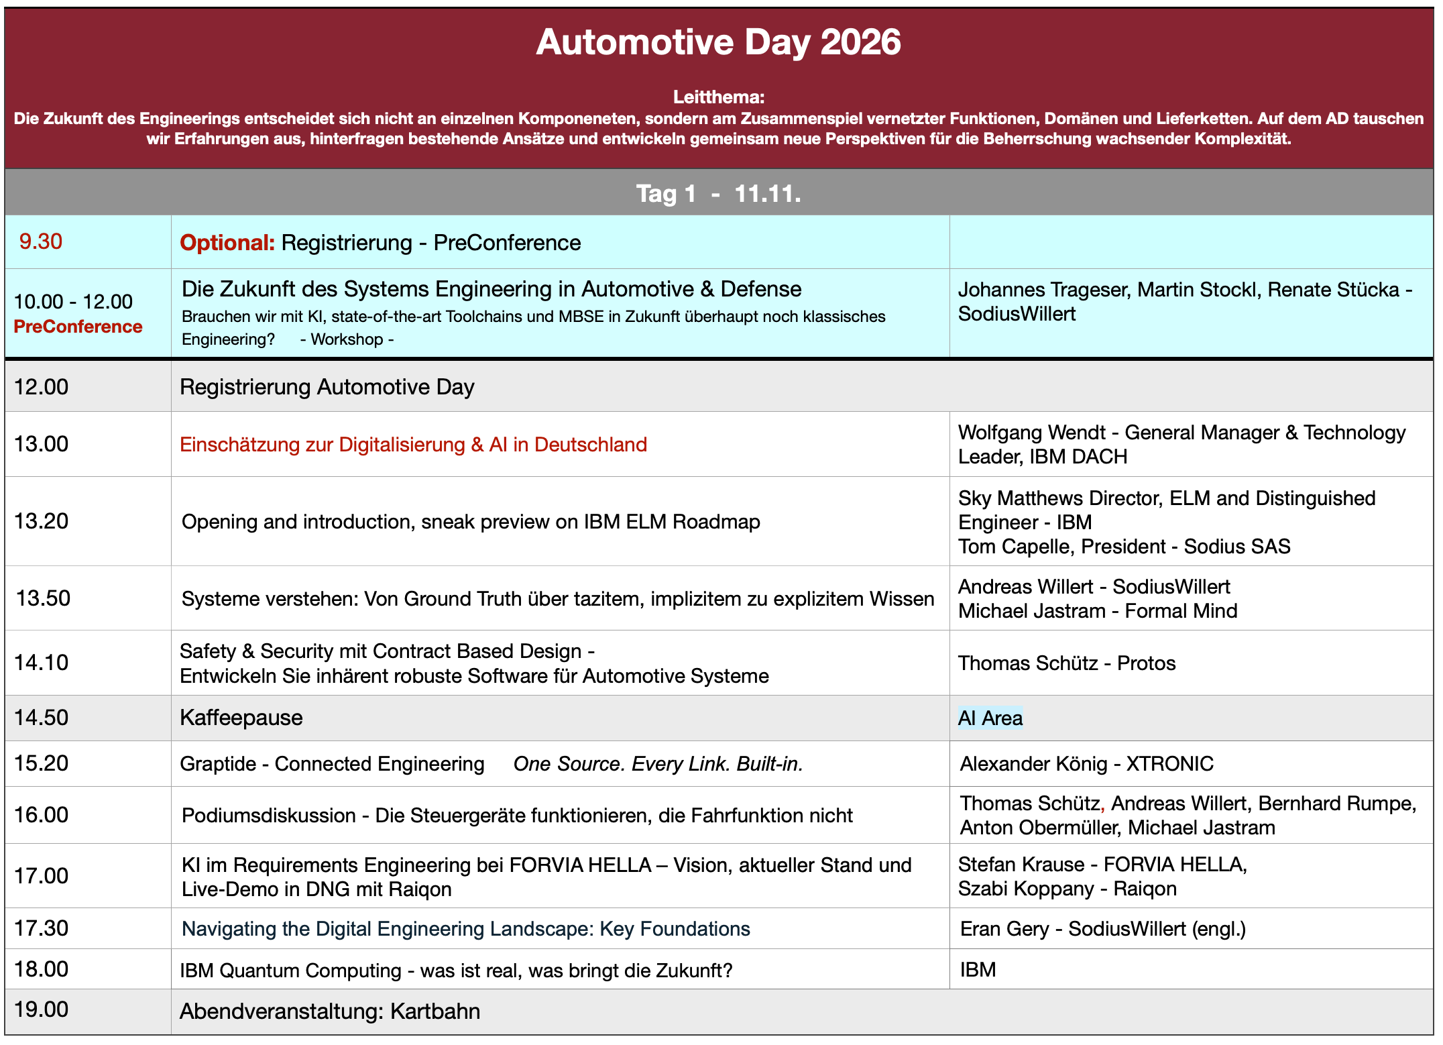1443x1045 pixels.
Task: Click the Podiumsdiskussion session title
Action: [517, 816]
